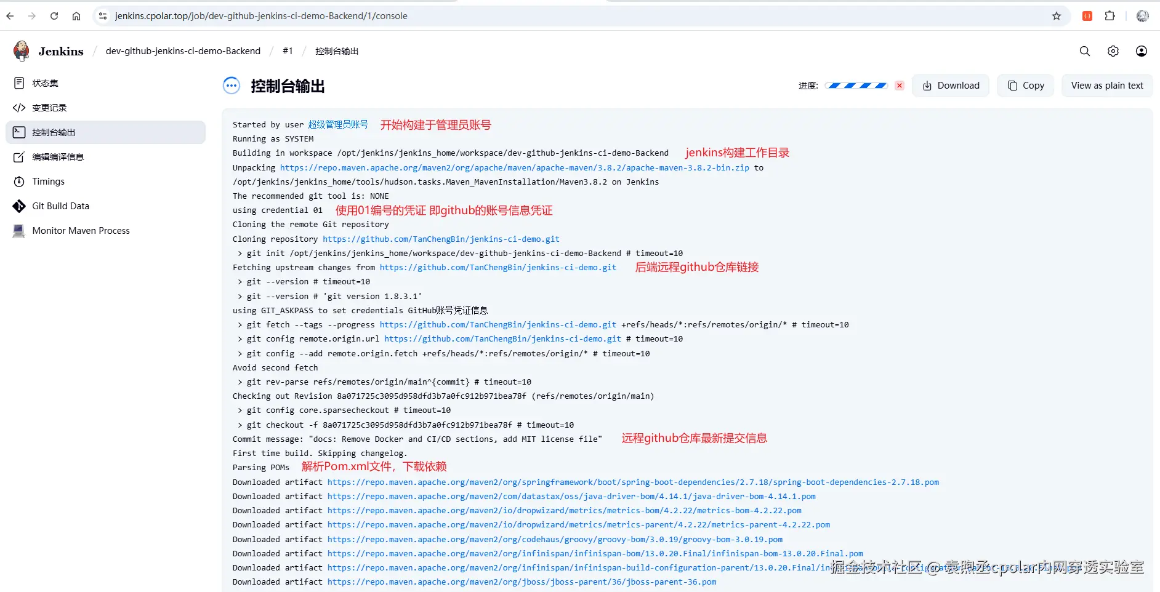The image size is (1160, 592).
Task: Open 状态集 in the sidebar
Action: coord(106,83)
